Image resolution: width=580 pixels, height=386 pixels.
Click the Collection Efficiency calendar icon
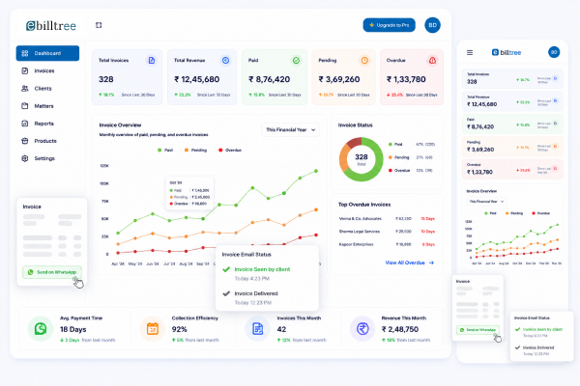tap(153, 329)
